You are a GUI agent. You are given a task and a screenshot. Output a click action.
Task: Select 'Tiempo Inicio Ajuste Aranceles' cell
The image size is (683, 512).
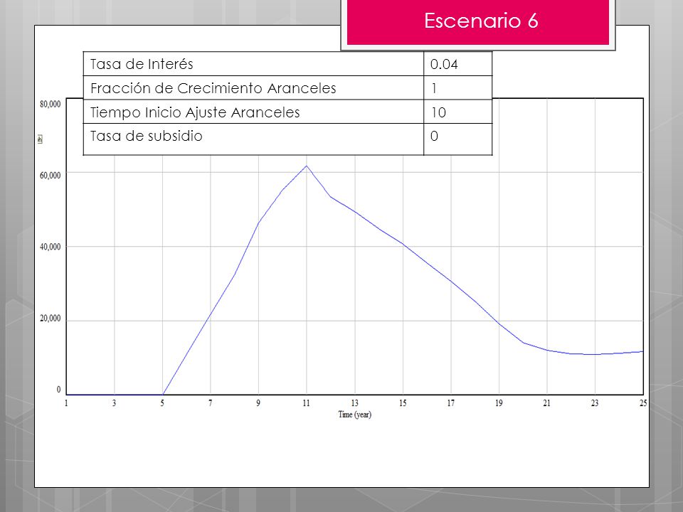(253, 112)
